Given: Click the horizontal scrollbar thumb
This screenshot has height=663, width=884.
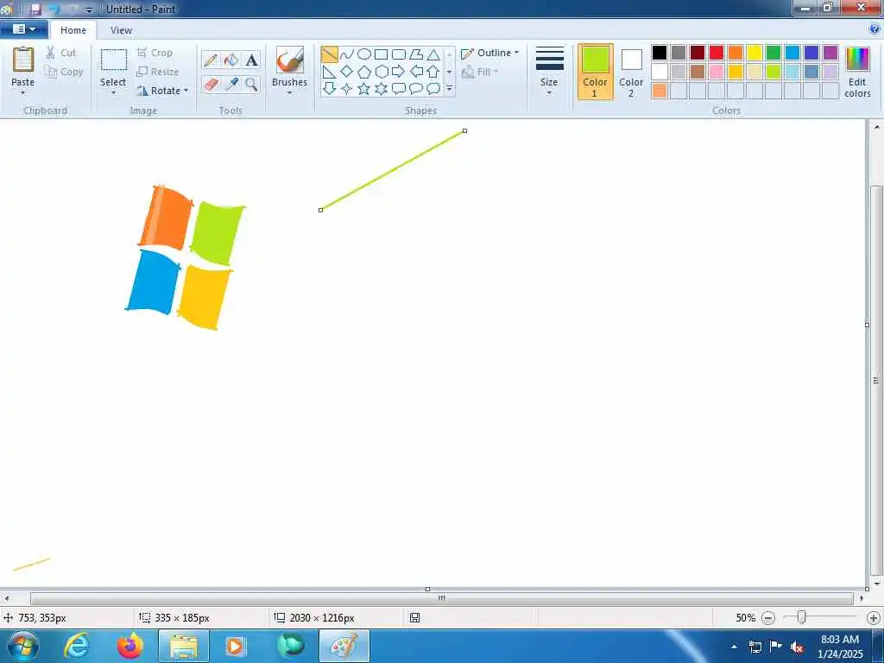Looking at the screenshot, I should click(441, 598).
